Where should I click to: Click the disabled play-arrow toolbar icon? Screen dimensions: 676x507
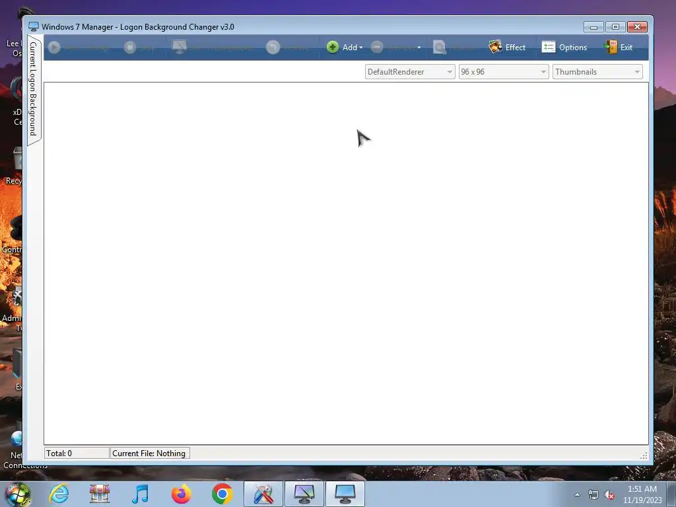click(54, 47)
